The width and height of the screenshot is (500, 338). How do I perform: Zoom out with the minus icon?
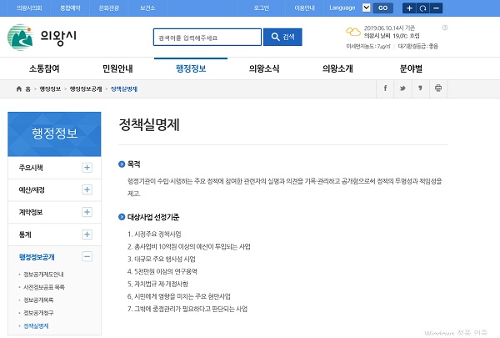click(436, 8)
